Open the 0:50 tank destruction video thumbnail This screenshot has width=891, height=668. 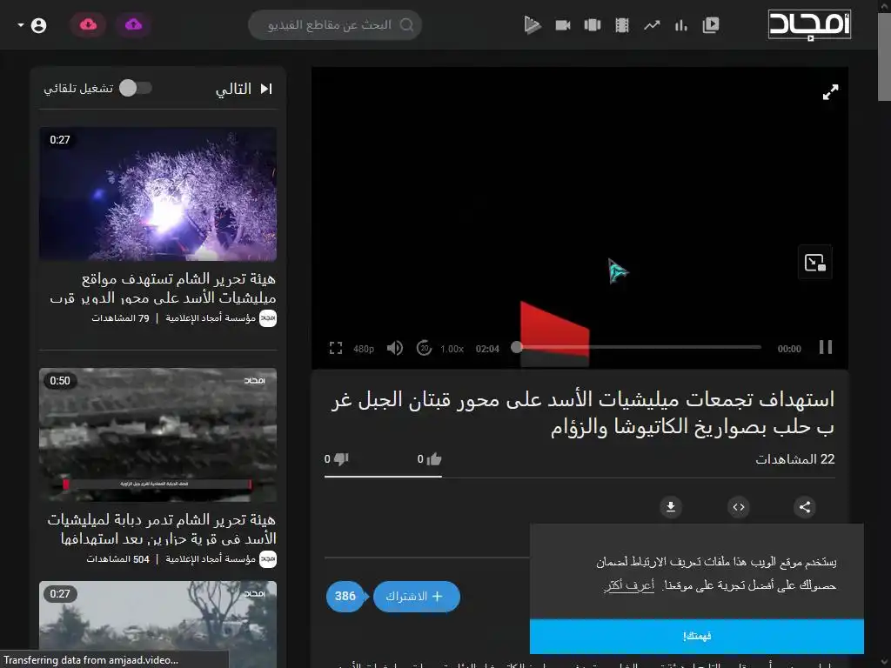(x=158, y=435)
